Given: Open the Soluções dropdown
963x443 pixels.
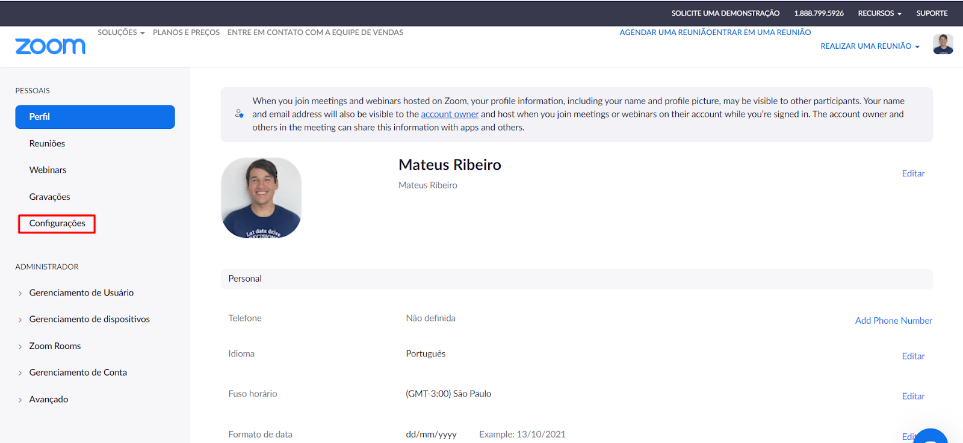Looking at the screenshot, I should click(121, 33).
